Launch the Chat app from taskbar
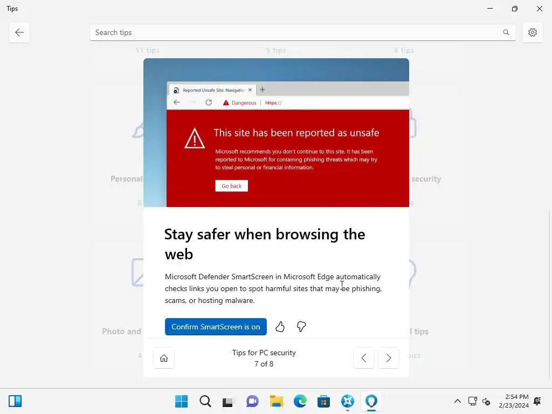 tap(252, 401)
